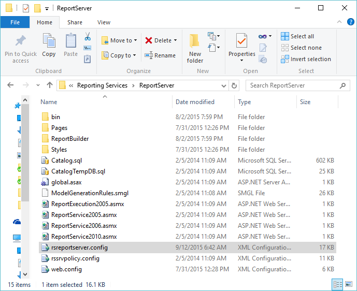The width and height of the screenshot is (357, 291).
Task: Click the Rename button
Action: pos(160,55)
